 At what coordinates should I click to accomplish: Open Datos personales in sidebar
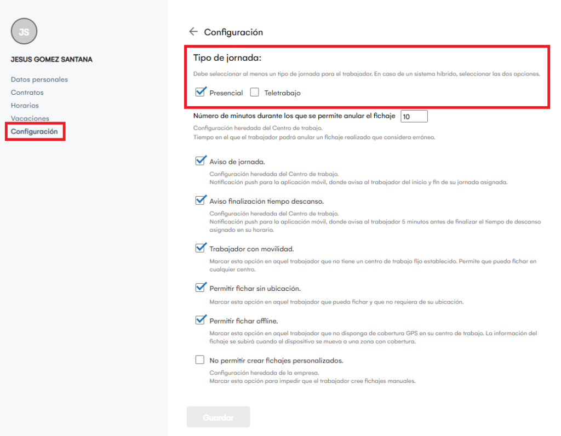39,79
